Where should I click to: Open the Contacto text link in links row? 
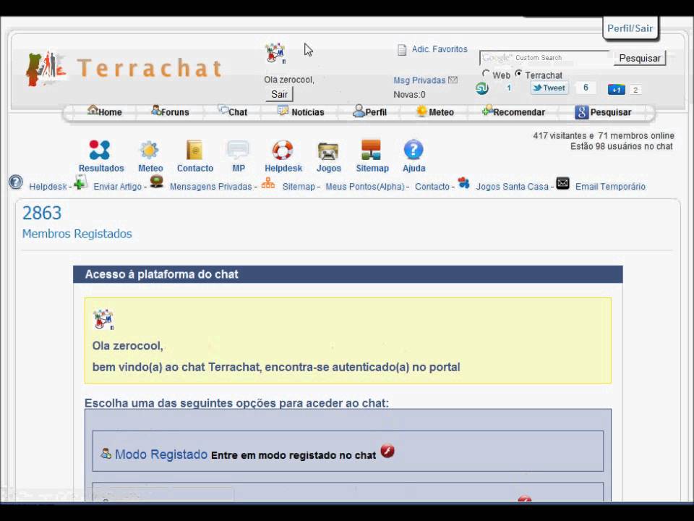pos(432,187)
